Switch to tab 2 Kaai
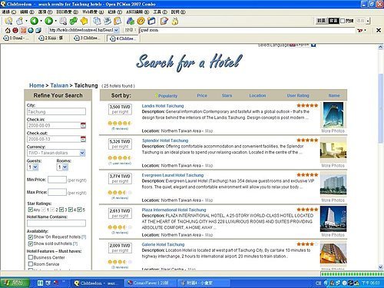The image size is (384, 288). (x=52, y=38)
